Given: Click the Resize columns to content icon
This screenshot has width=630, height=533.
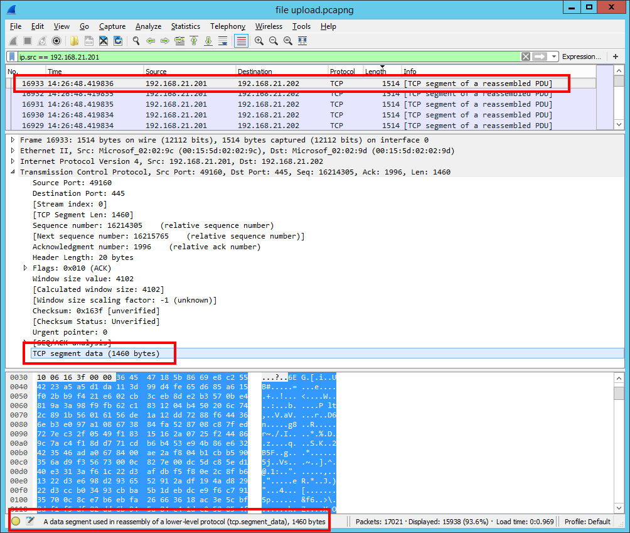Looking at the screenshot, I should point(302,41).
